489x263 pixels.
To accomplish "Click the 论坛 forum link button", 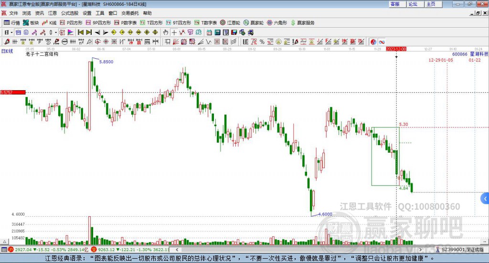I will [413, 4].
